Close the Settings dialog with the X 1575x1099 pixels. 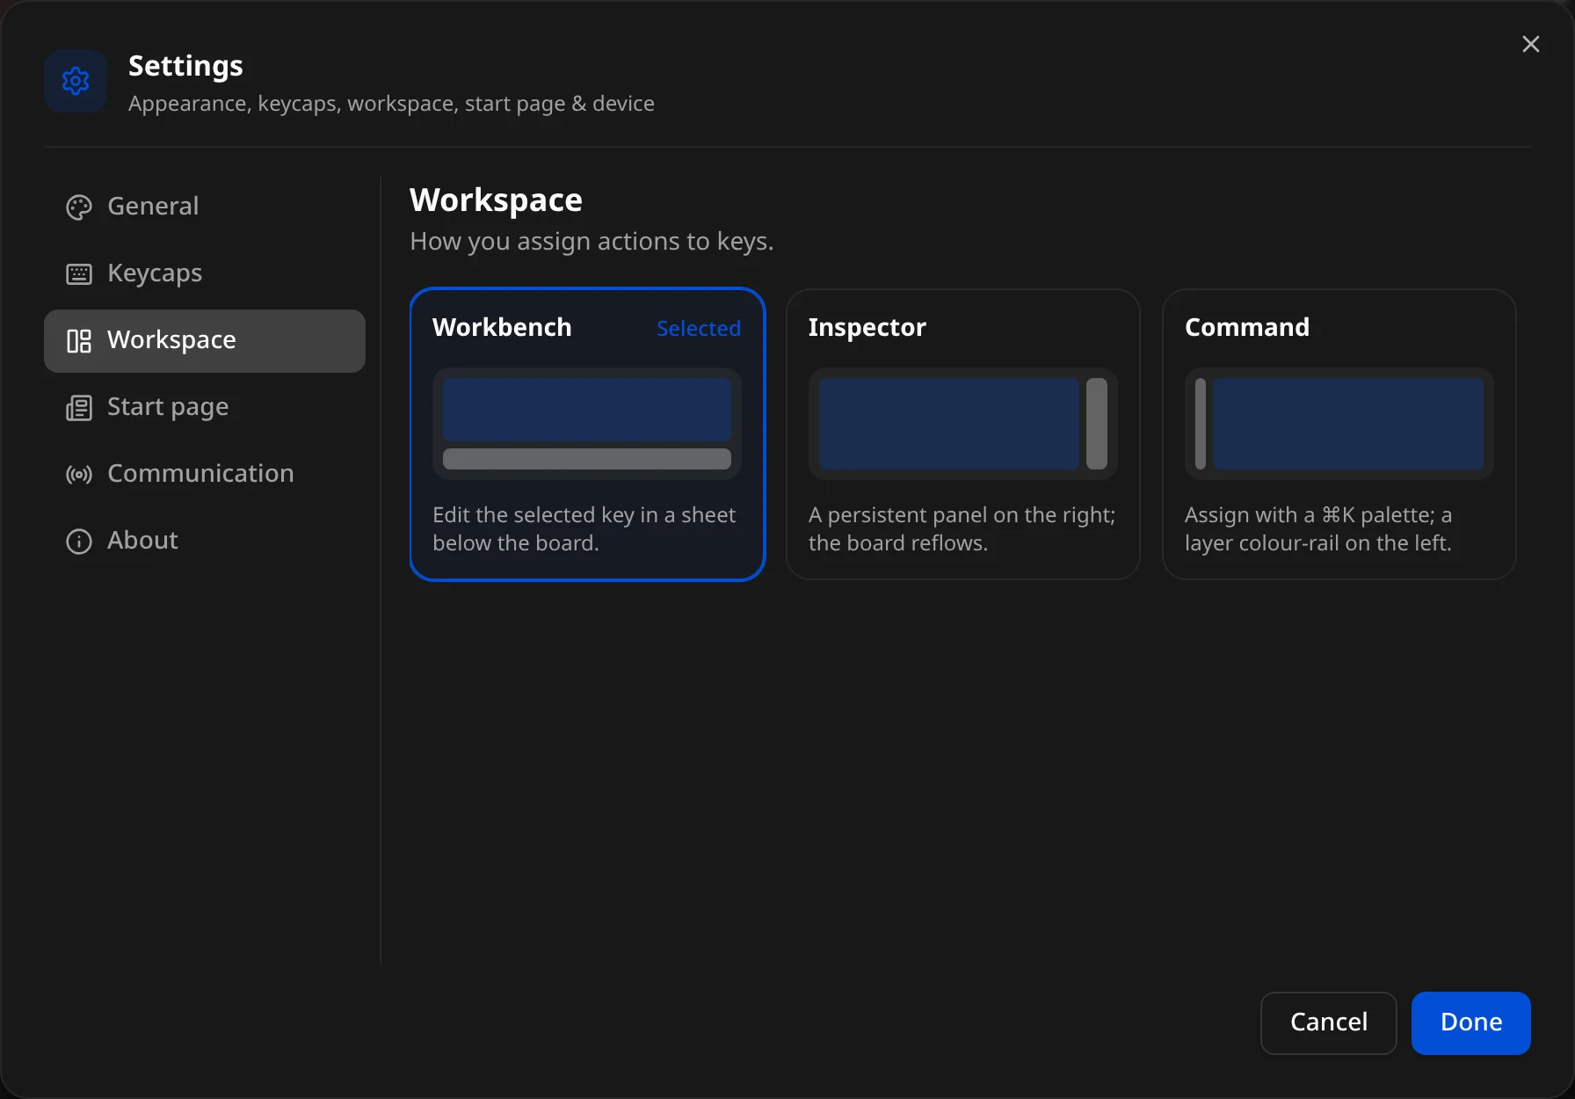pyautogui.click(x=1531, y=44)
